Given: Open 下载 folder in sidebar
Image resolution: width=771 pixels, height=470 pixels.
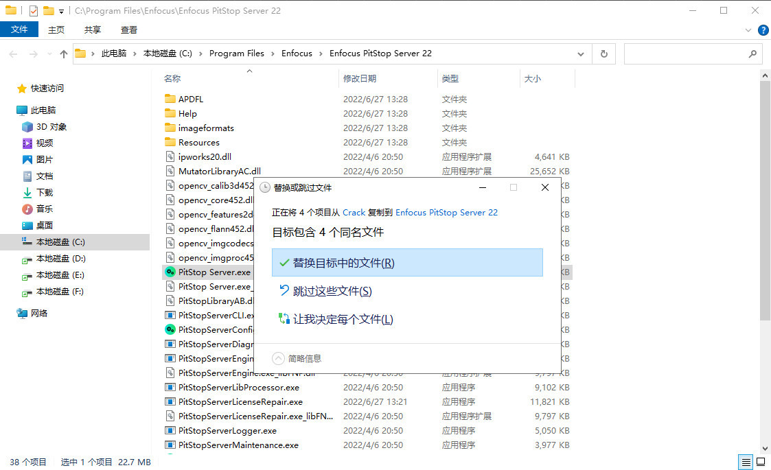Looking at the screenshot, I should (x=44, y=193).
